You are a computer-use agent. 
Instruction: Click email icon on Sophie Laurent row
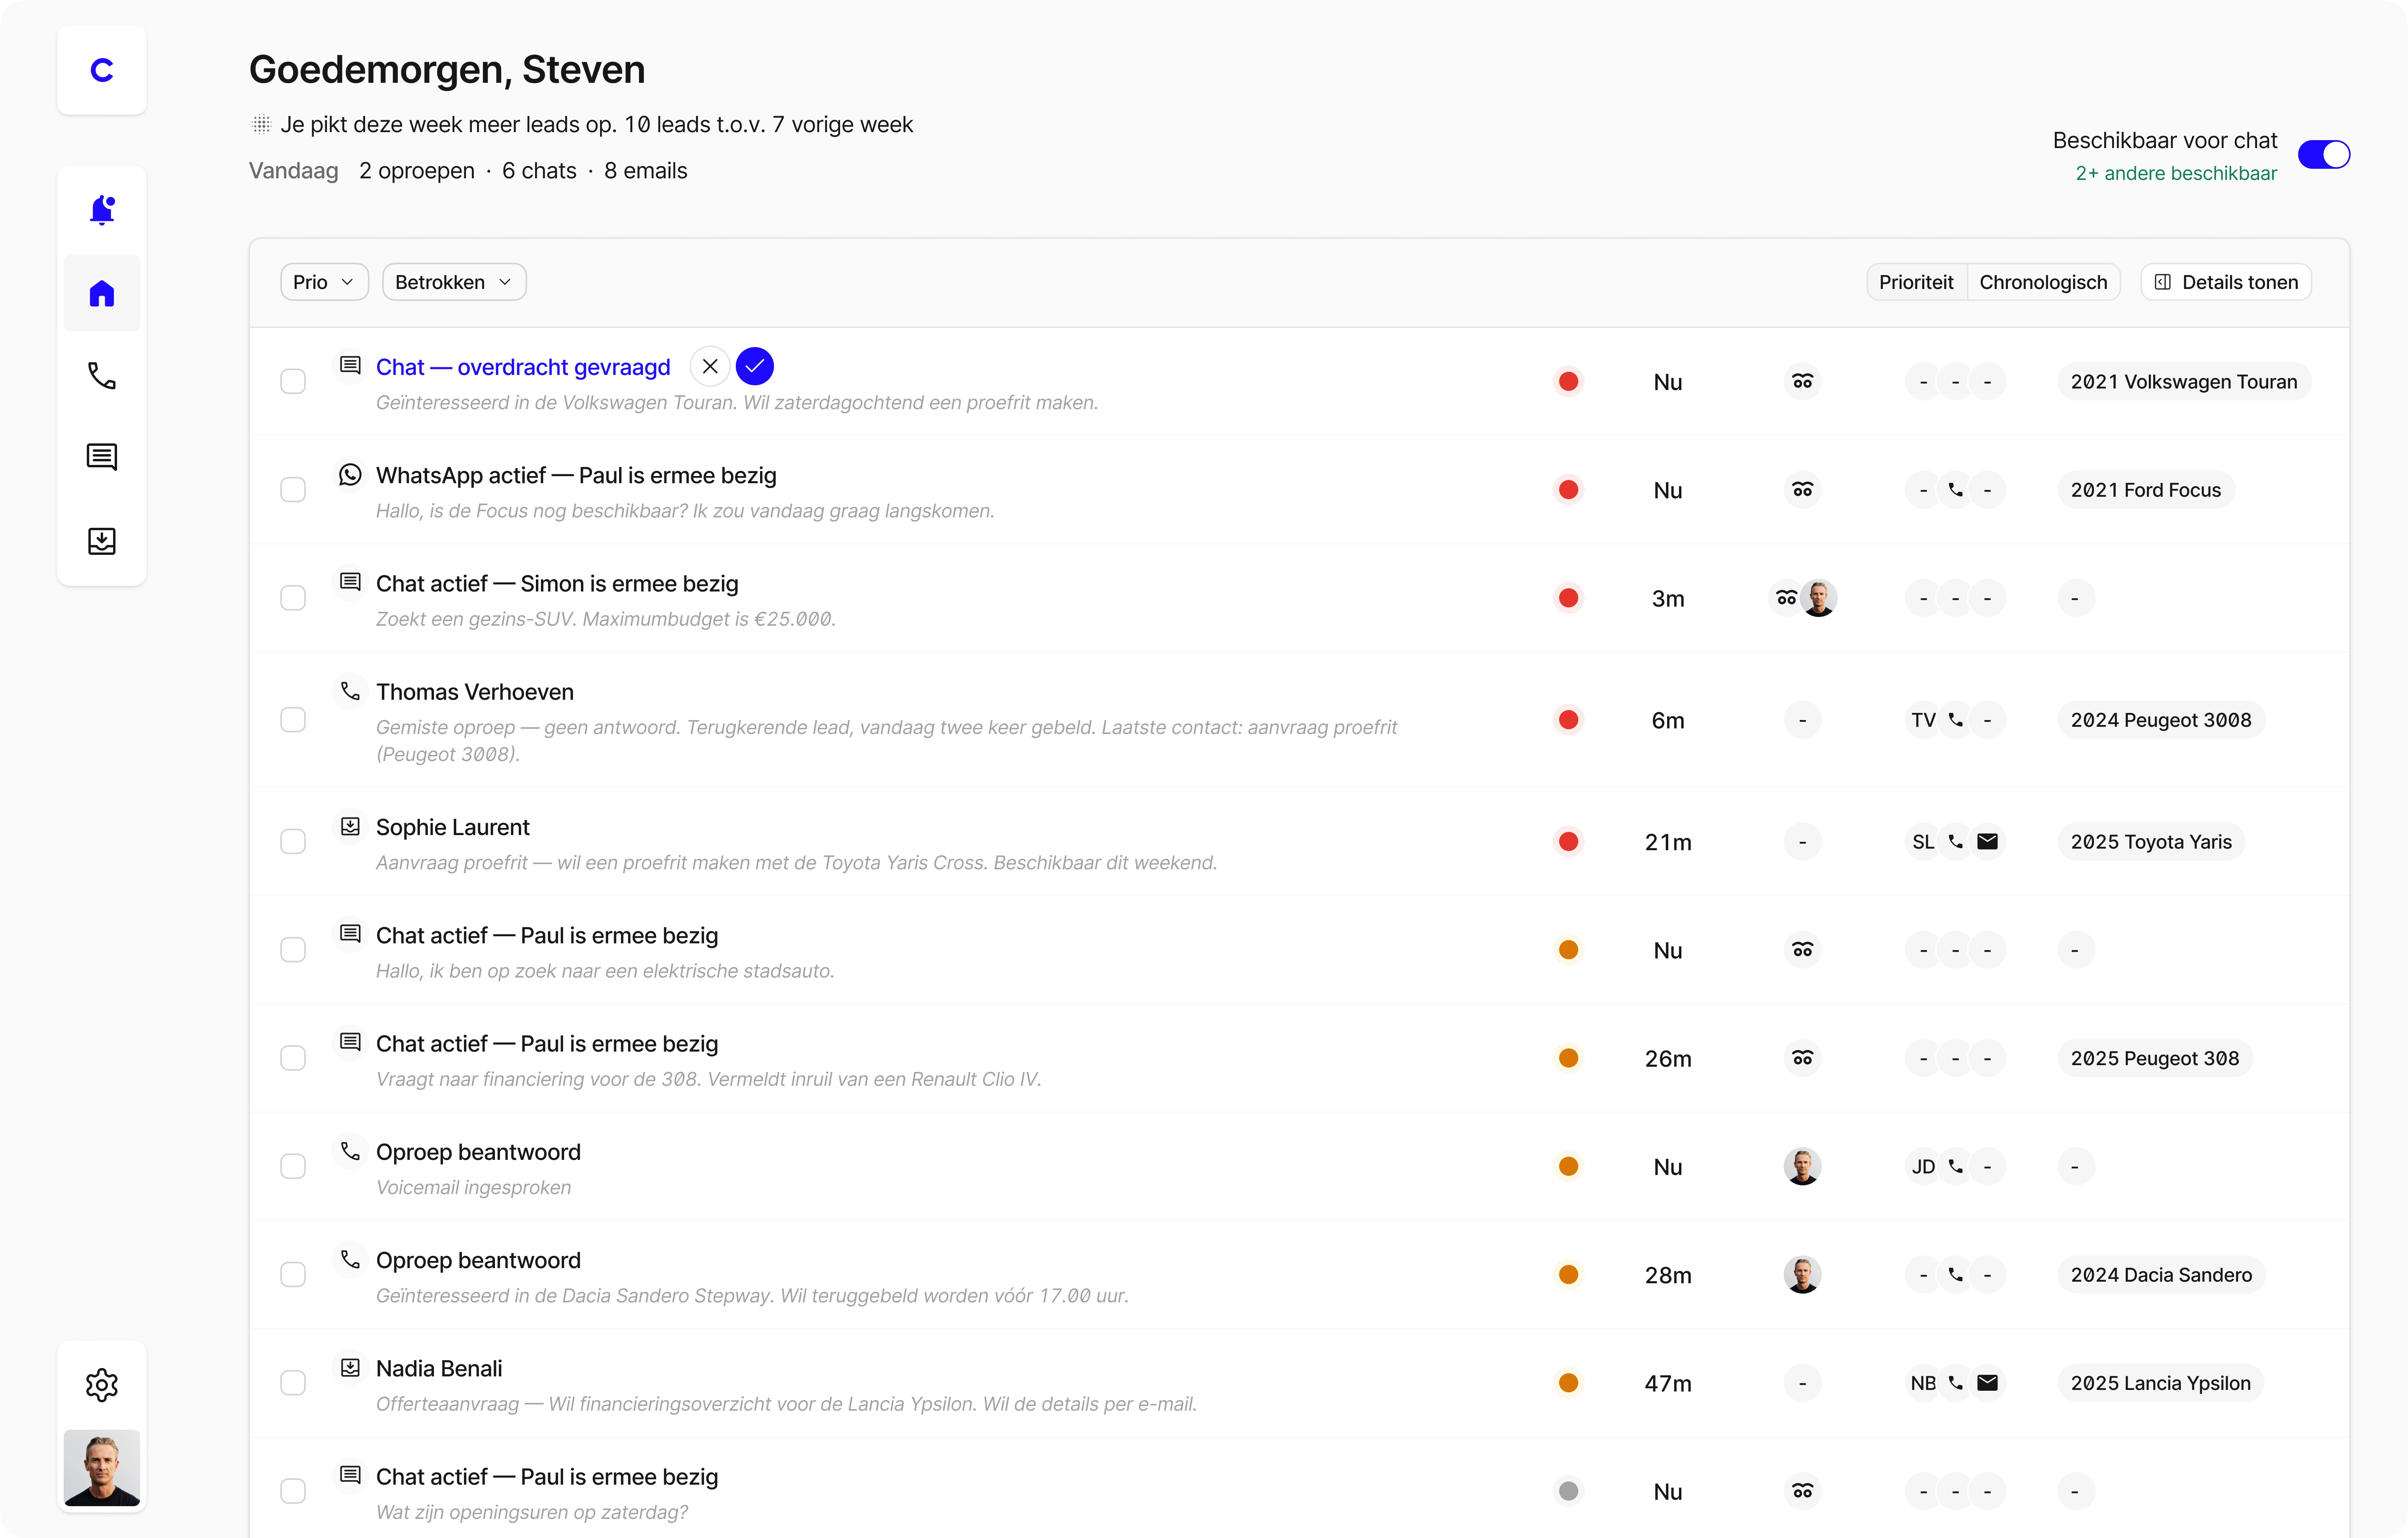click(1988, 841)
